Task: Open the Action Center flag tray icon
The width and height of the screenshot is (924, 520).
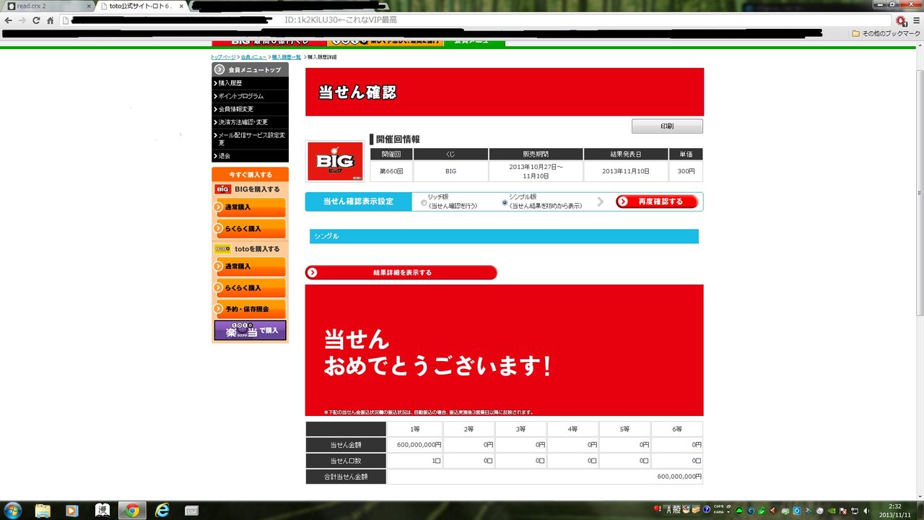Action: 843,511
